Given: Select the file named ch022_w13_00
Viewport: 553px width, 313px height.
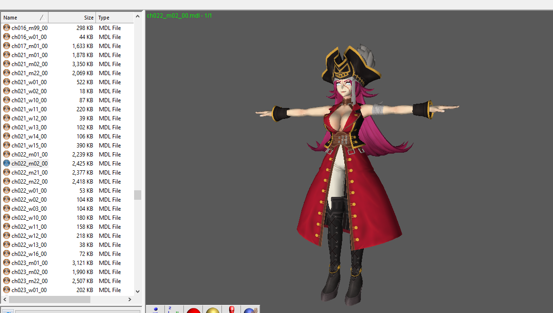Looking at the screenshot, I should click(x=29, y=245).
